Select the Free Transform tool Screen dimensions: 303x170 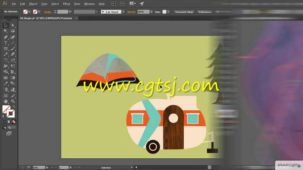pyautogui.click(x=13, y=66)
